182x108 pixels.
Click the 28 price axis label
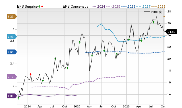click(x=169, y=12)
